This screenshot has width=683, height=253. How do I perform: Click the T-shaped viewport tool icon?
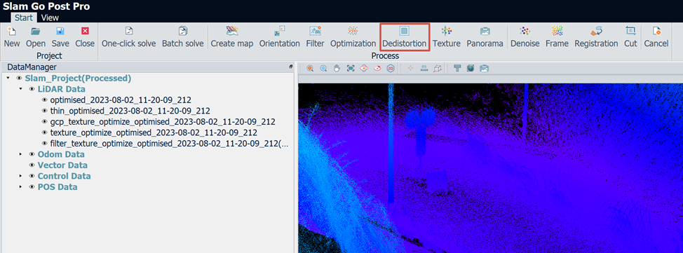tap(457, 69)
